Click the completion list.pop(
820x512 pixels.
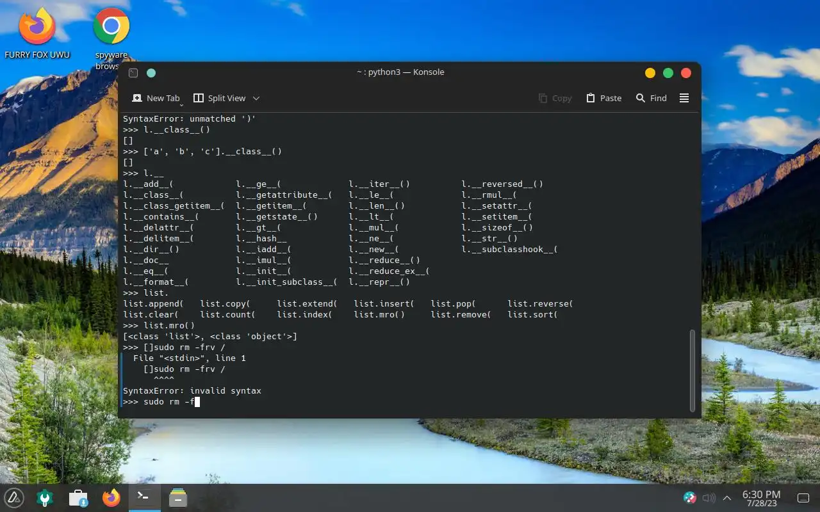(x=454, y=304)
